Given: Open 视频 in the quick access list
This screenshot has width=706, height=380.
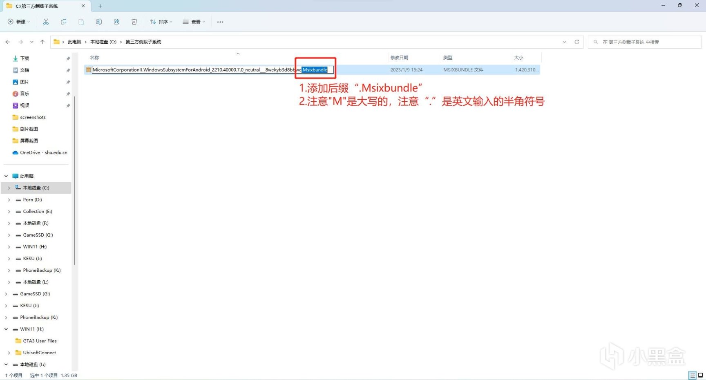Looking at the screenshot, I should click(25, 105).
